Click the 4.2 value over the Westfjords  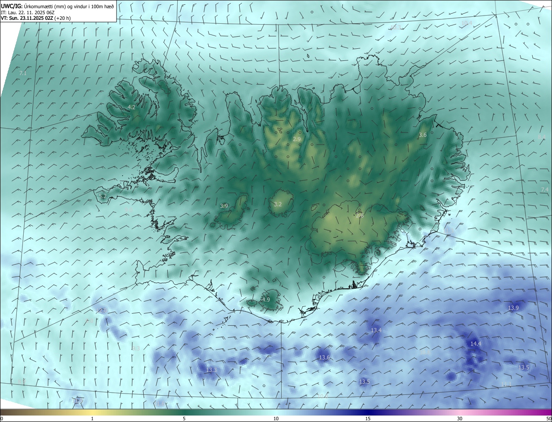coord(132,107)
